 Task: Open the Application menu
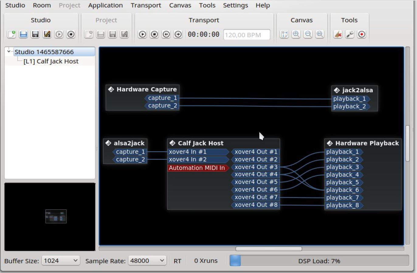(x=105, y=5)
